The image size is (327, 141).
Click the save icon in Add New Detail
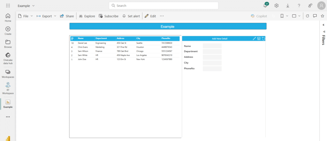pyautogui.click(x=259, y=38)
